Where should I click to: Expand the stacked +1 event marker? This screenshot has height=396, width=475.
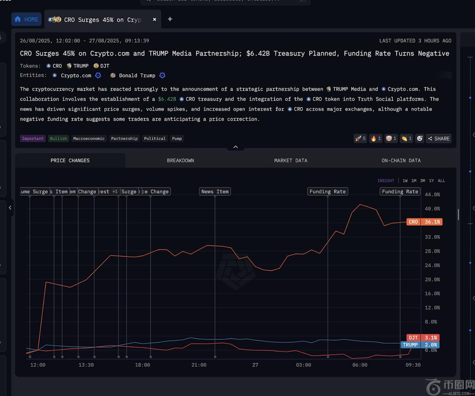[115, 192]
